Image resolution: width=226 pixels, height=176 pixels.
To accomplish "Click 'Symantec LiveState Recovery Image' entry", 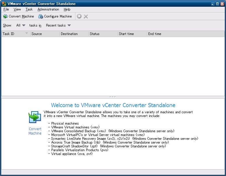I will point(125,139).
